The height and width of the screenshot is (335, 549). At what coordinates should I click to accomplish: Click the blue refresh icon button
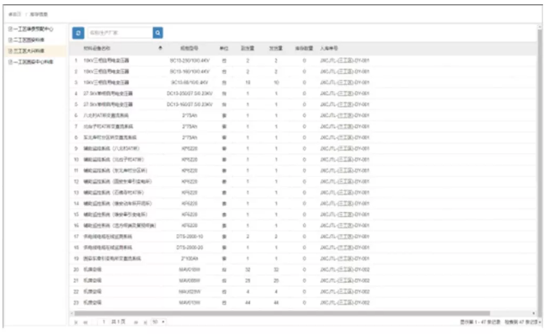coord(78,33)
